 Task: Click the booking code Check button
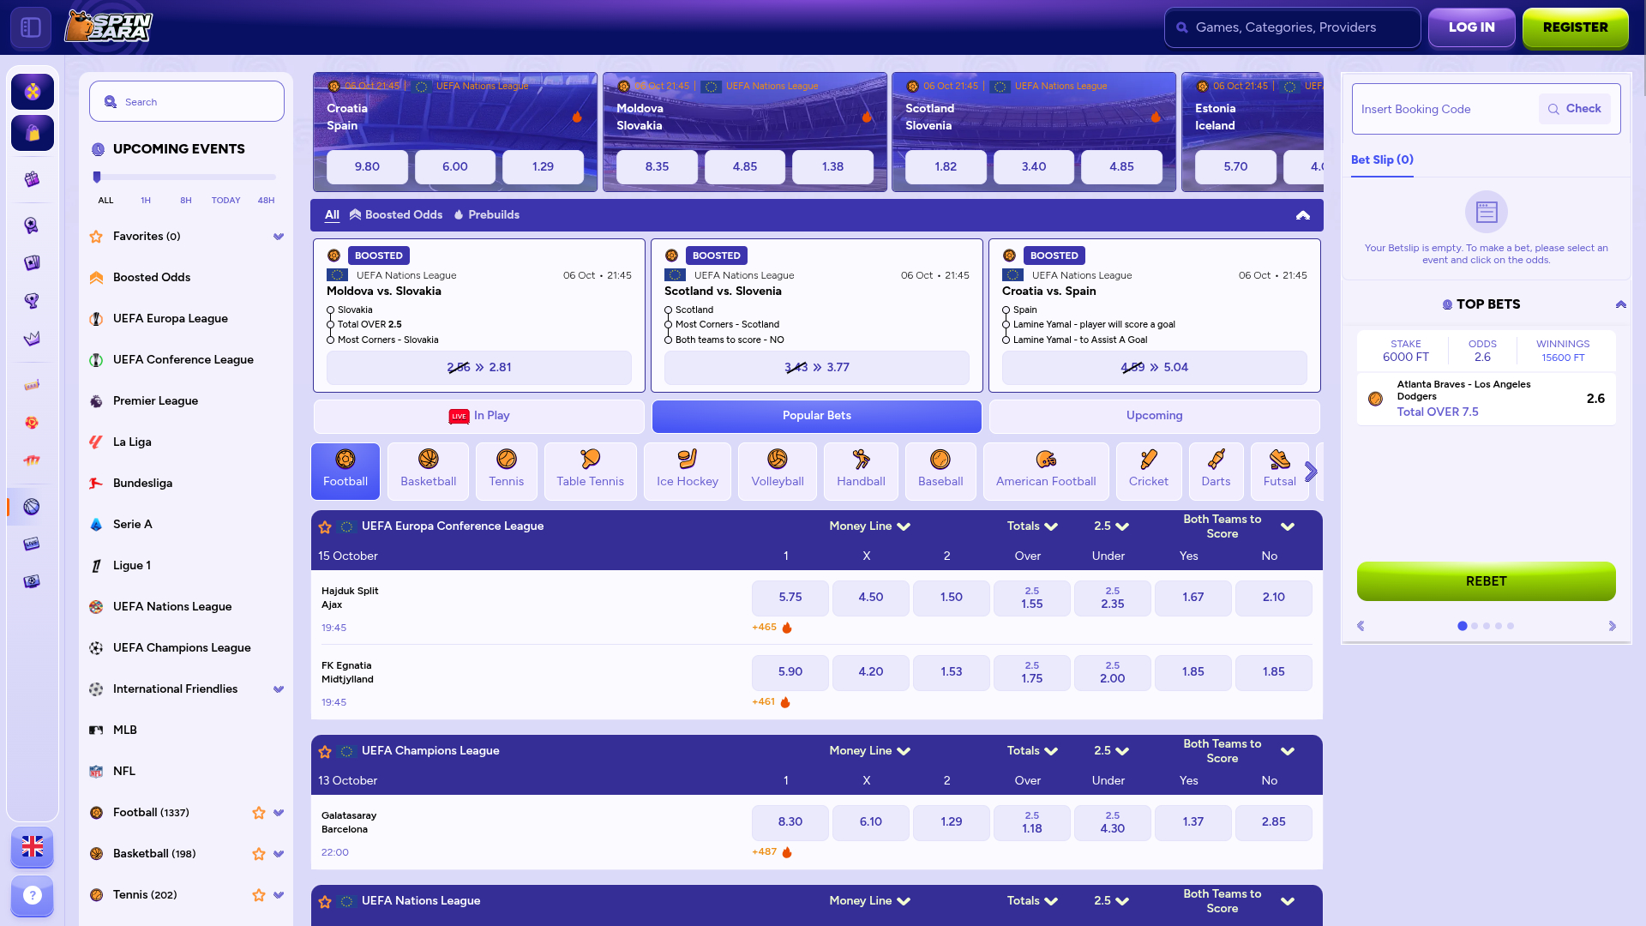1574,109
